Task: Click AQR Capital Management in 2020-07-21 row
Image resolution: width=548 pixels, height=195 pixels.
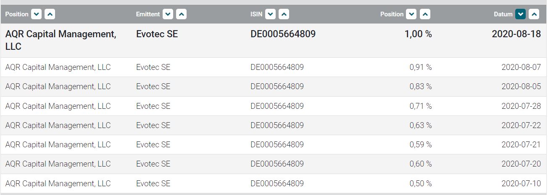Action: (58, 144)
